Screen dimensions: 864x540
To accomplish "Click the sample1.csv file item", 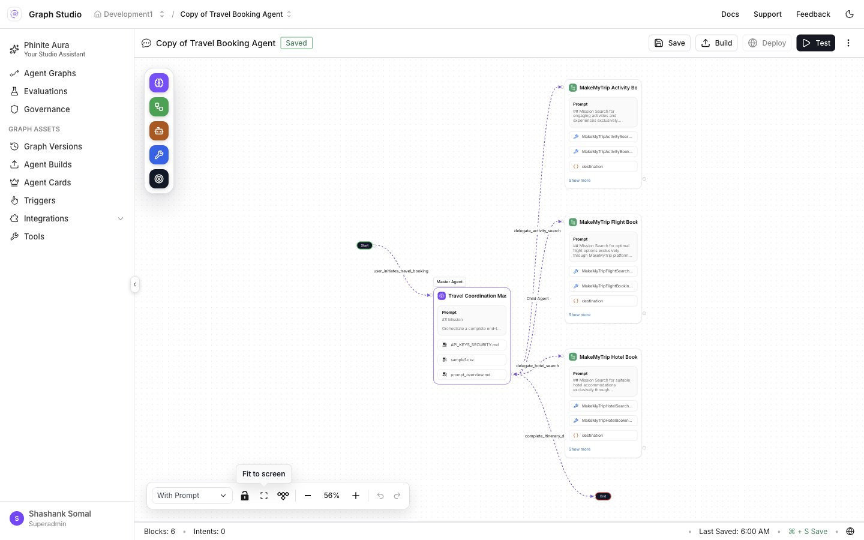I will pyautogui.click(x=472, y=360).
